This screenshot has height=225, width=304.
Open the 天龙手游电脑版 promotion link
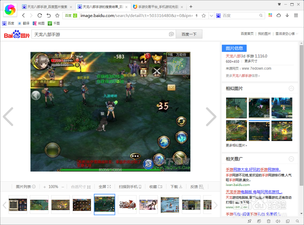coord(254,192)
